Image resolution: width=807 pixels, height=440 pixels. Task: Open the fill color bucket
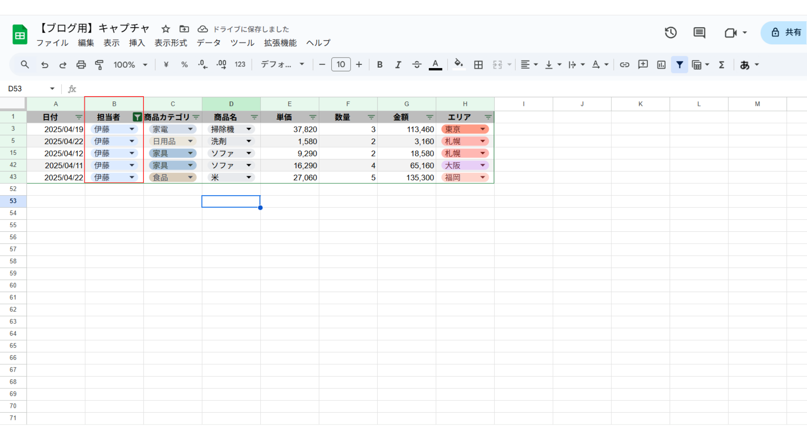click(459, 64)
